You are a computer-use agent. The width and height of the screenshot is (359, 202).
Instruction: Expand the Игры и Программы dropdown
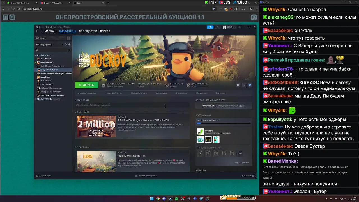coord(49,45)
